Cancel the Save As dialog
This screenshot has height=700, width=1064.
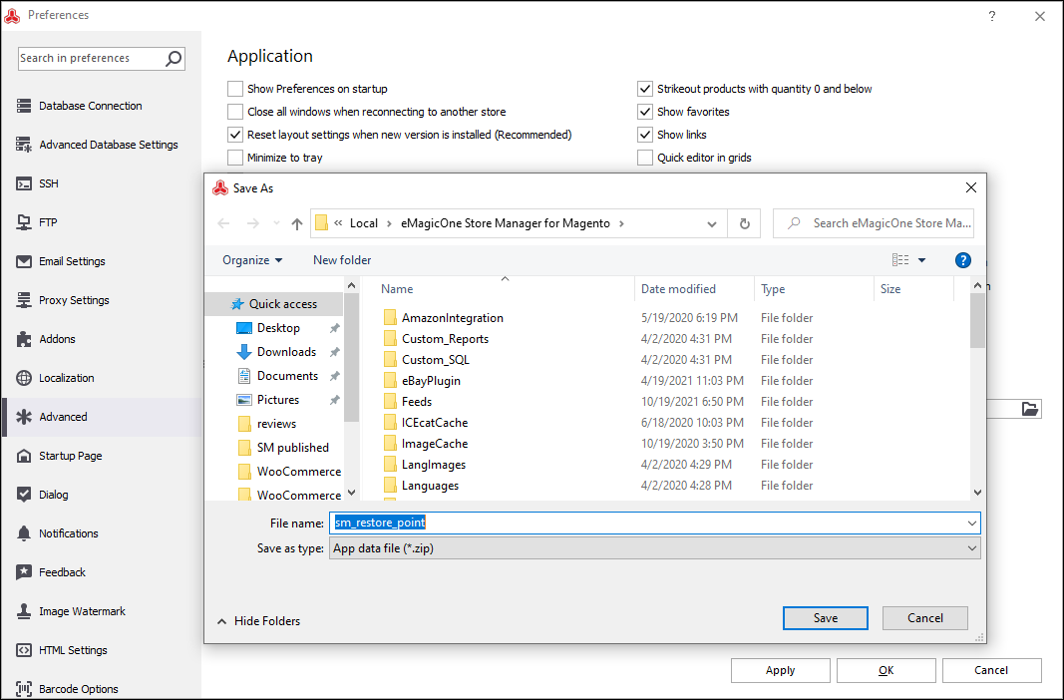(925, 618)
